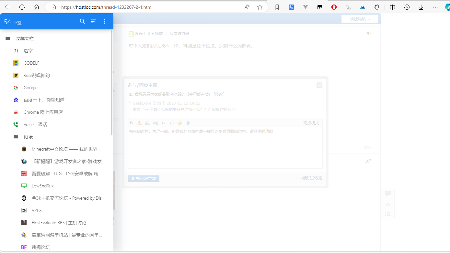Open the LowEndTalk bookmark
This screenshot has width=450, height=253.
42,186
